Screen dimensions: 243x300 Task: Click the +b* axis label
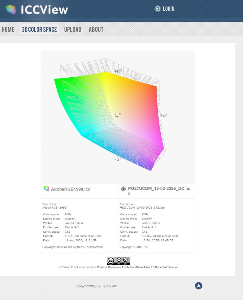(x=118, y=71)
